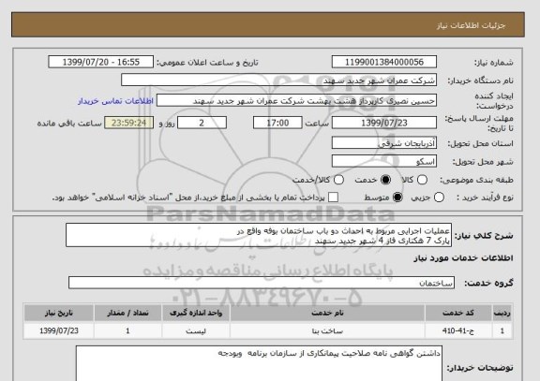540x381 pixels.
Task: Click the buyer organization name field
Action: tap(279, 81)
